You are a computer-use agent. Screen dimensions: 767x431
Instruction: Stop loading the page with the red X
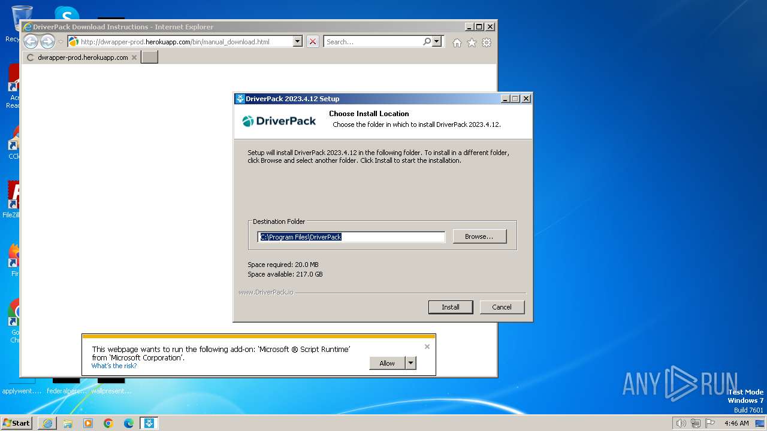coord(313,42)
